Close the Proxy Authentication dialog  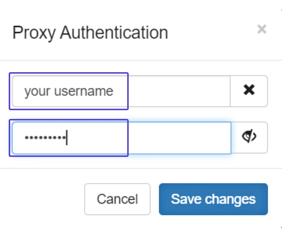[262, 29]
